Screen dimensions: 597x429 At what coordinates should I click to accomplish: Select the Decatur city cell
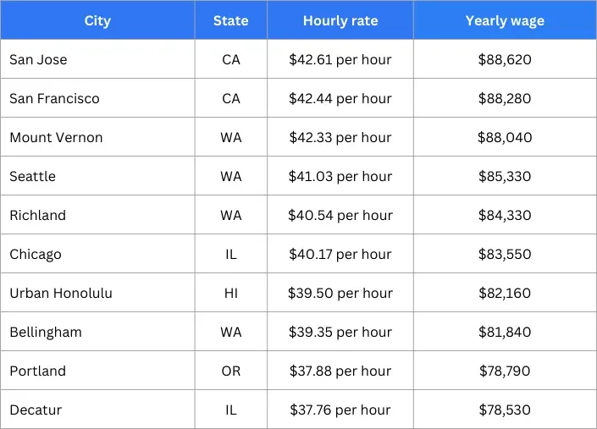click(x=36, y=410)
